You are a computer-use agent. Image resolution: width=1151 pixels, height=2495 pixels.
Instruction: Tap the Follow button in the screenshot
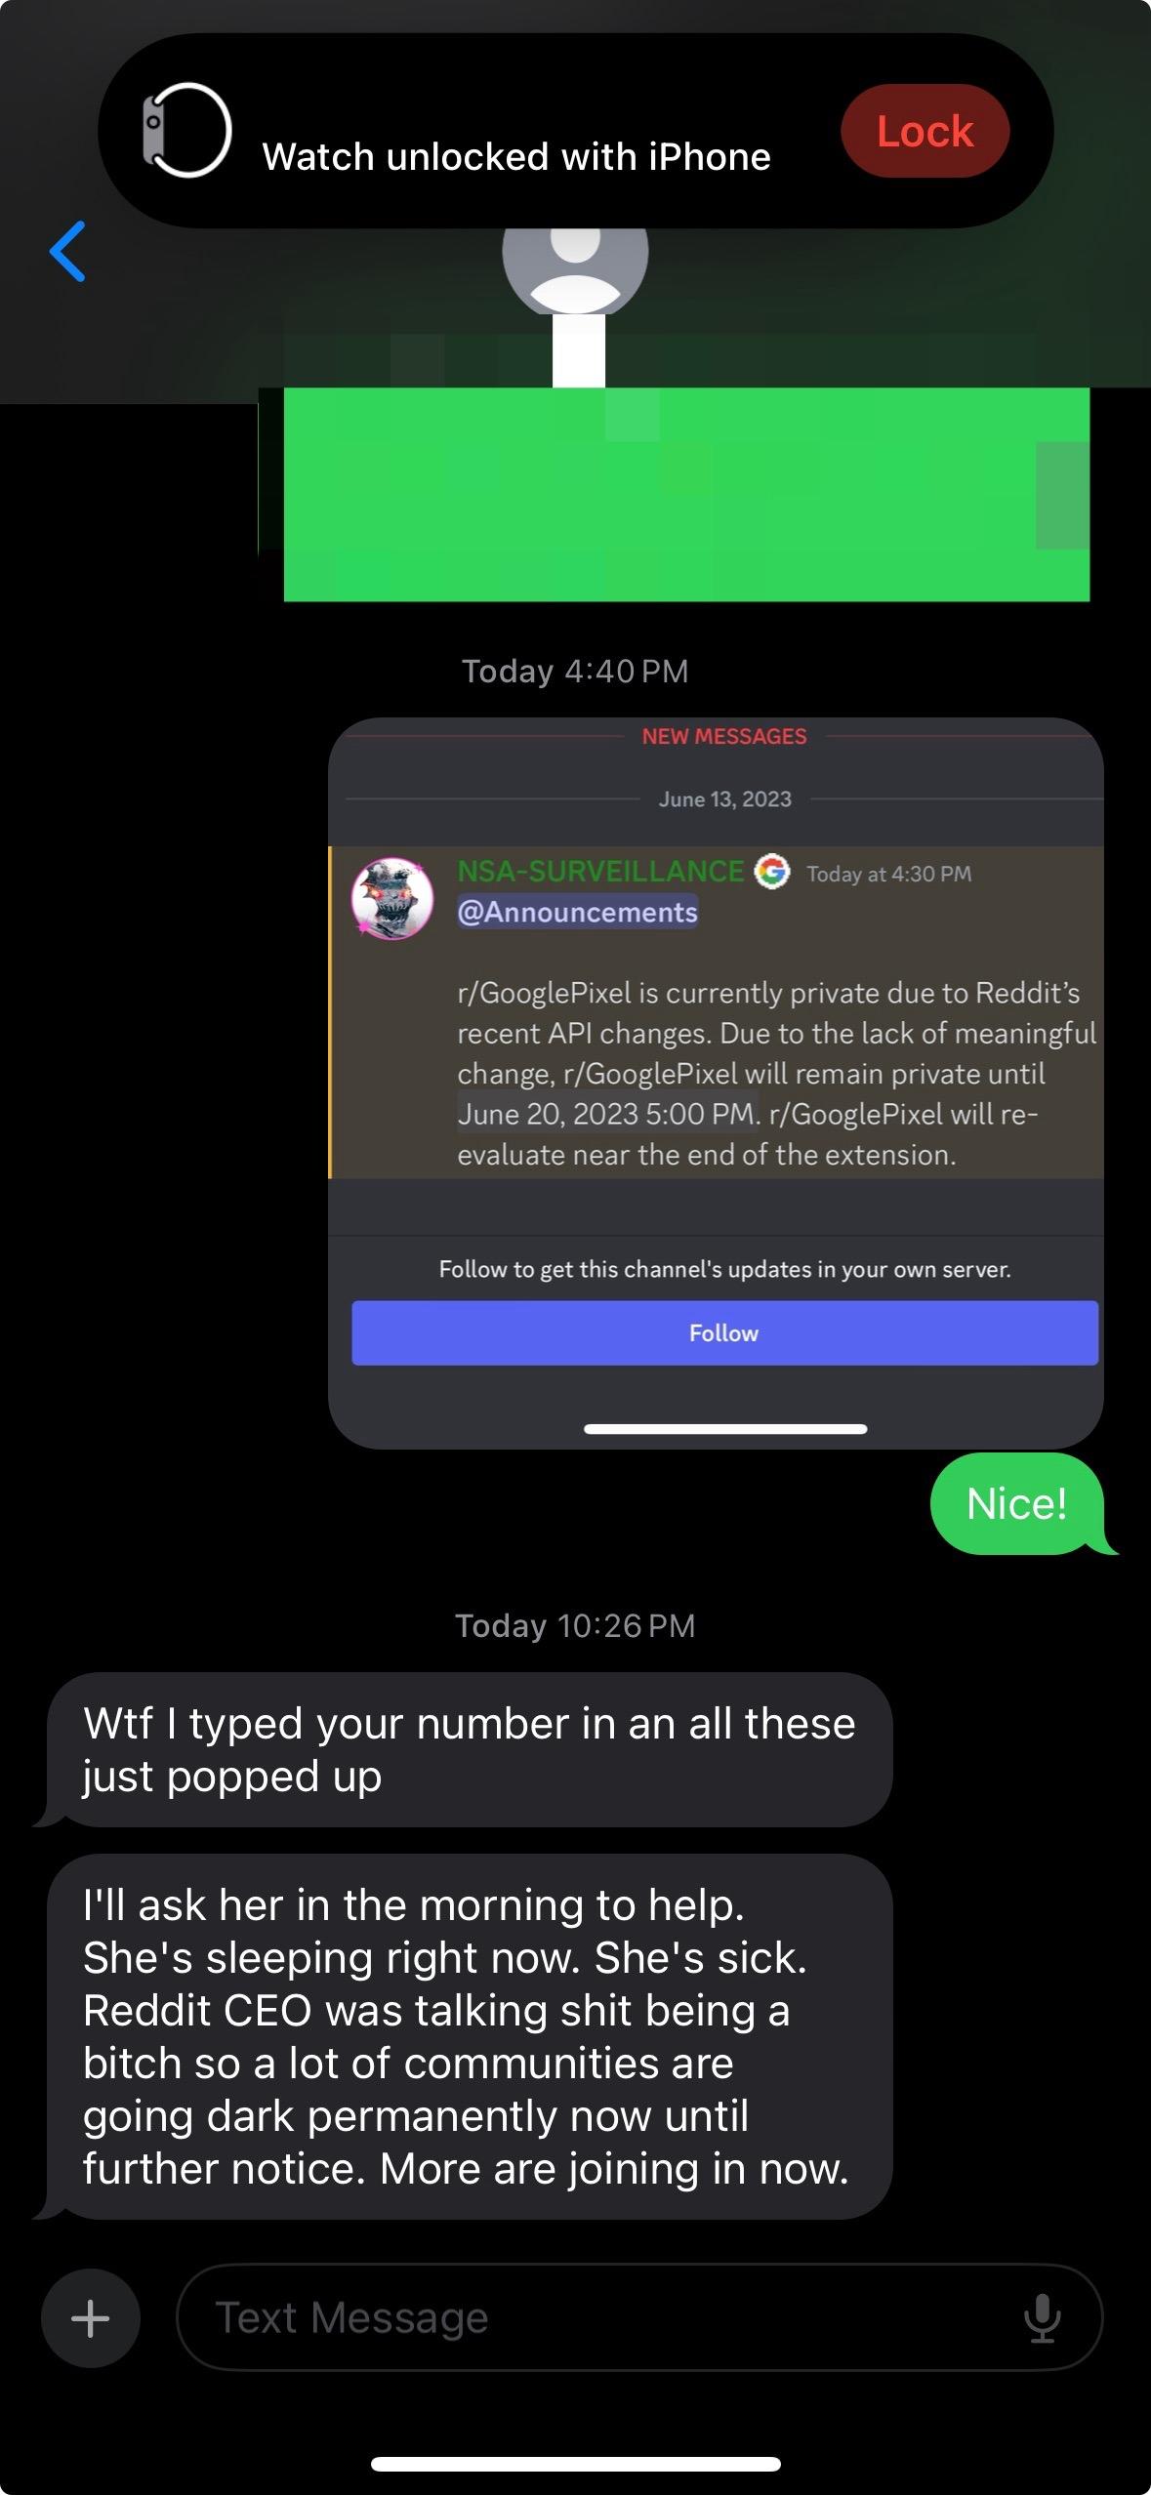coord(724,1332)
